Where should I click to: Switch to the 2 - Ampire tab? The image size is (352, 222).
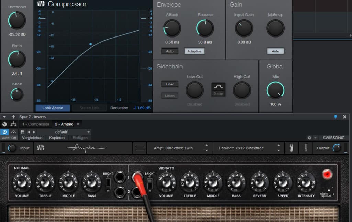point(64,124)
